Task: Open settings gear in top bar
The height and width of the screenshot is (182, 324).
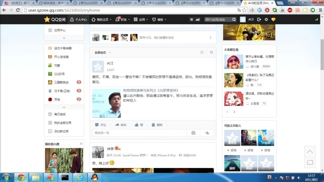Action: click(x=266, y=20)
